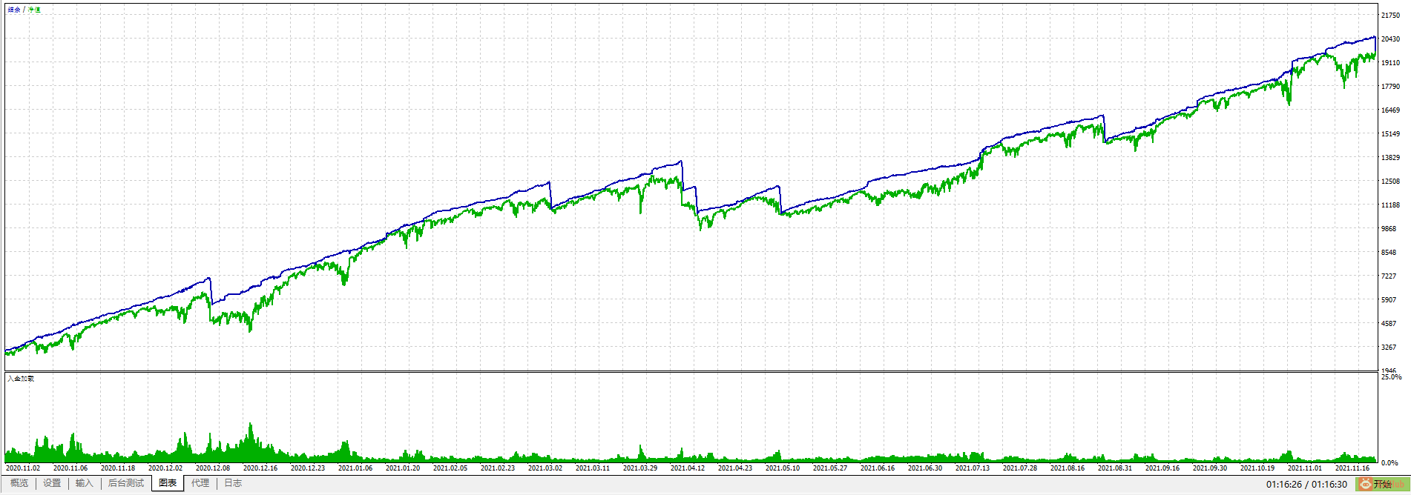The image size is (1411, 495).
Task: Click the 2021.09.30 date label
Action: (x=1210, y=468)
